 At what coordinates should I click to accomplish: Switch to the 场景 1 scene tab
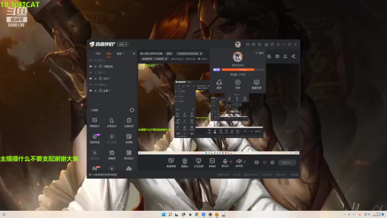pyautogui.click(x=120, y=54)
